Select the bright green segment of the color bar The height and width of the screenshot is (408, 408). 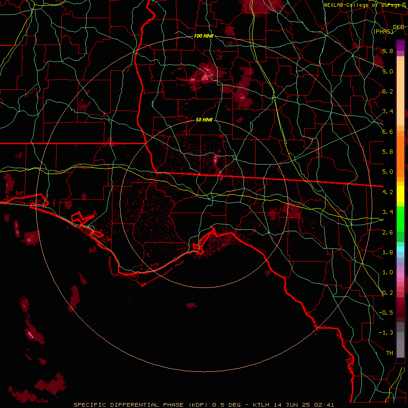click(x=400, y=218)
